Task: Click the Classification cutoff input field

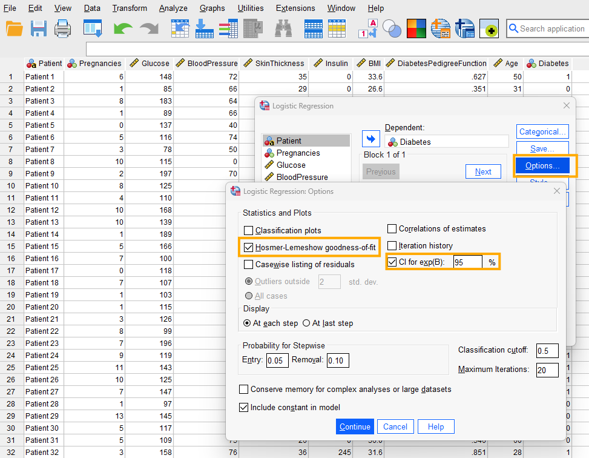Action: coord(547,351)
